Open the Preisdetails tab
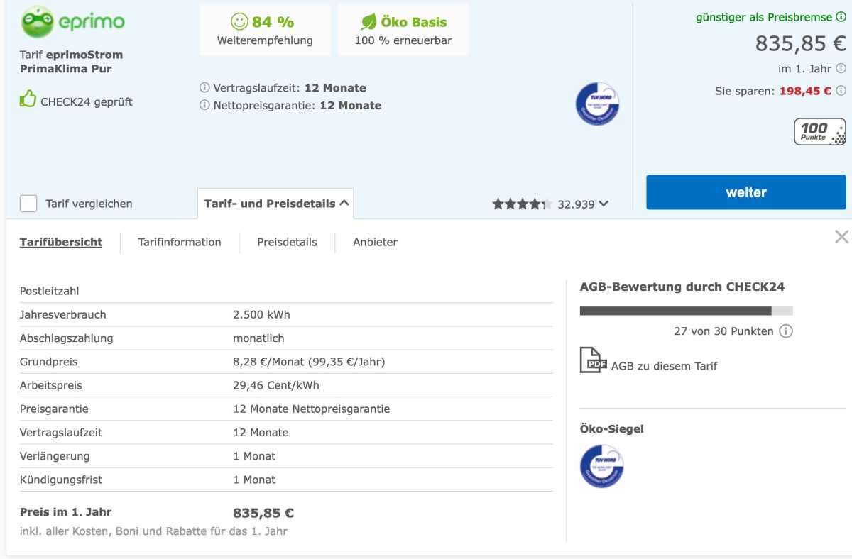The width and height of the screenshot is (852, 559). (287, 242)
